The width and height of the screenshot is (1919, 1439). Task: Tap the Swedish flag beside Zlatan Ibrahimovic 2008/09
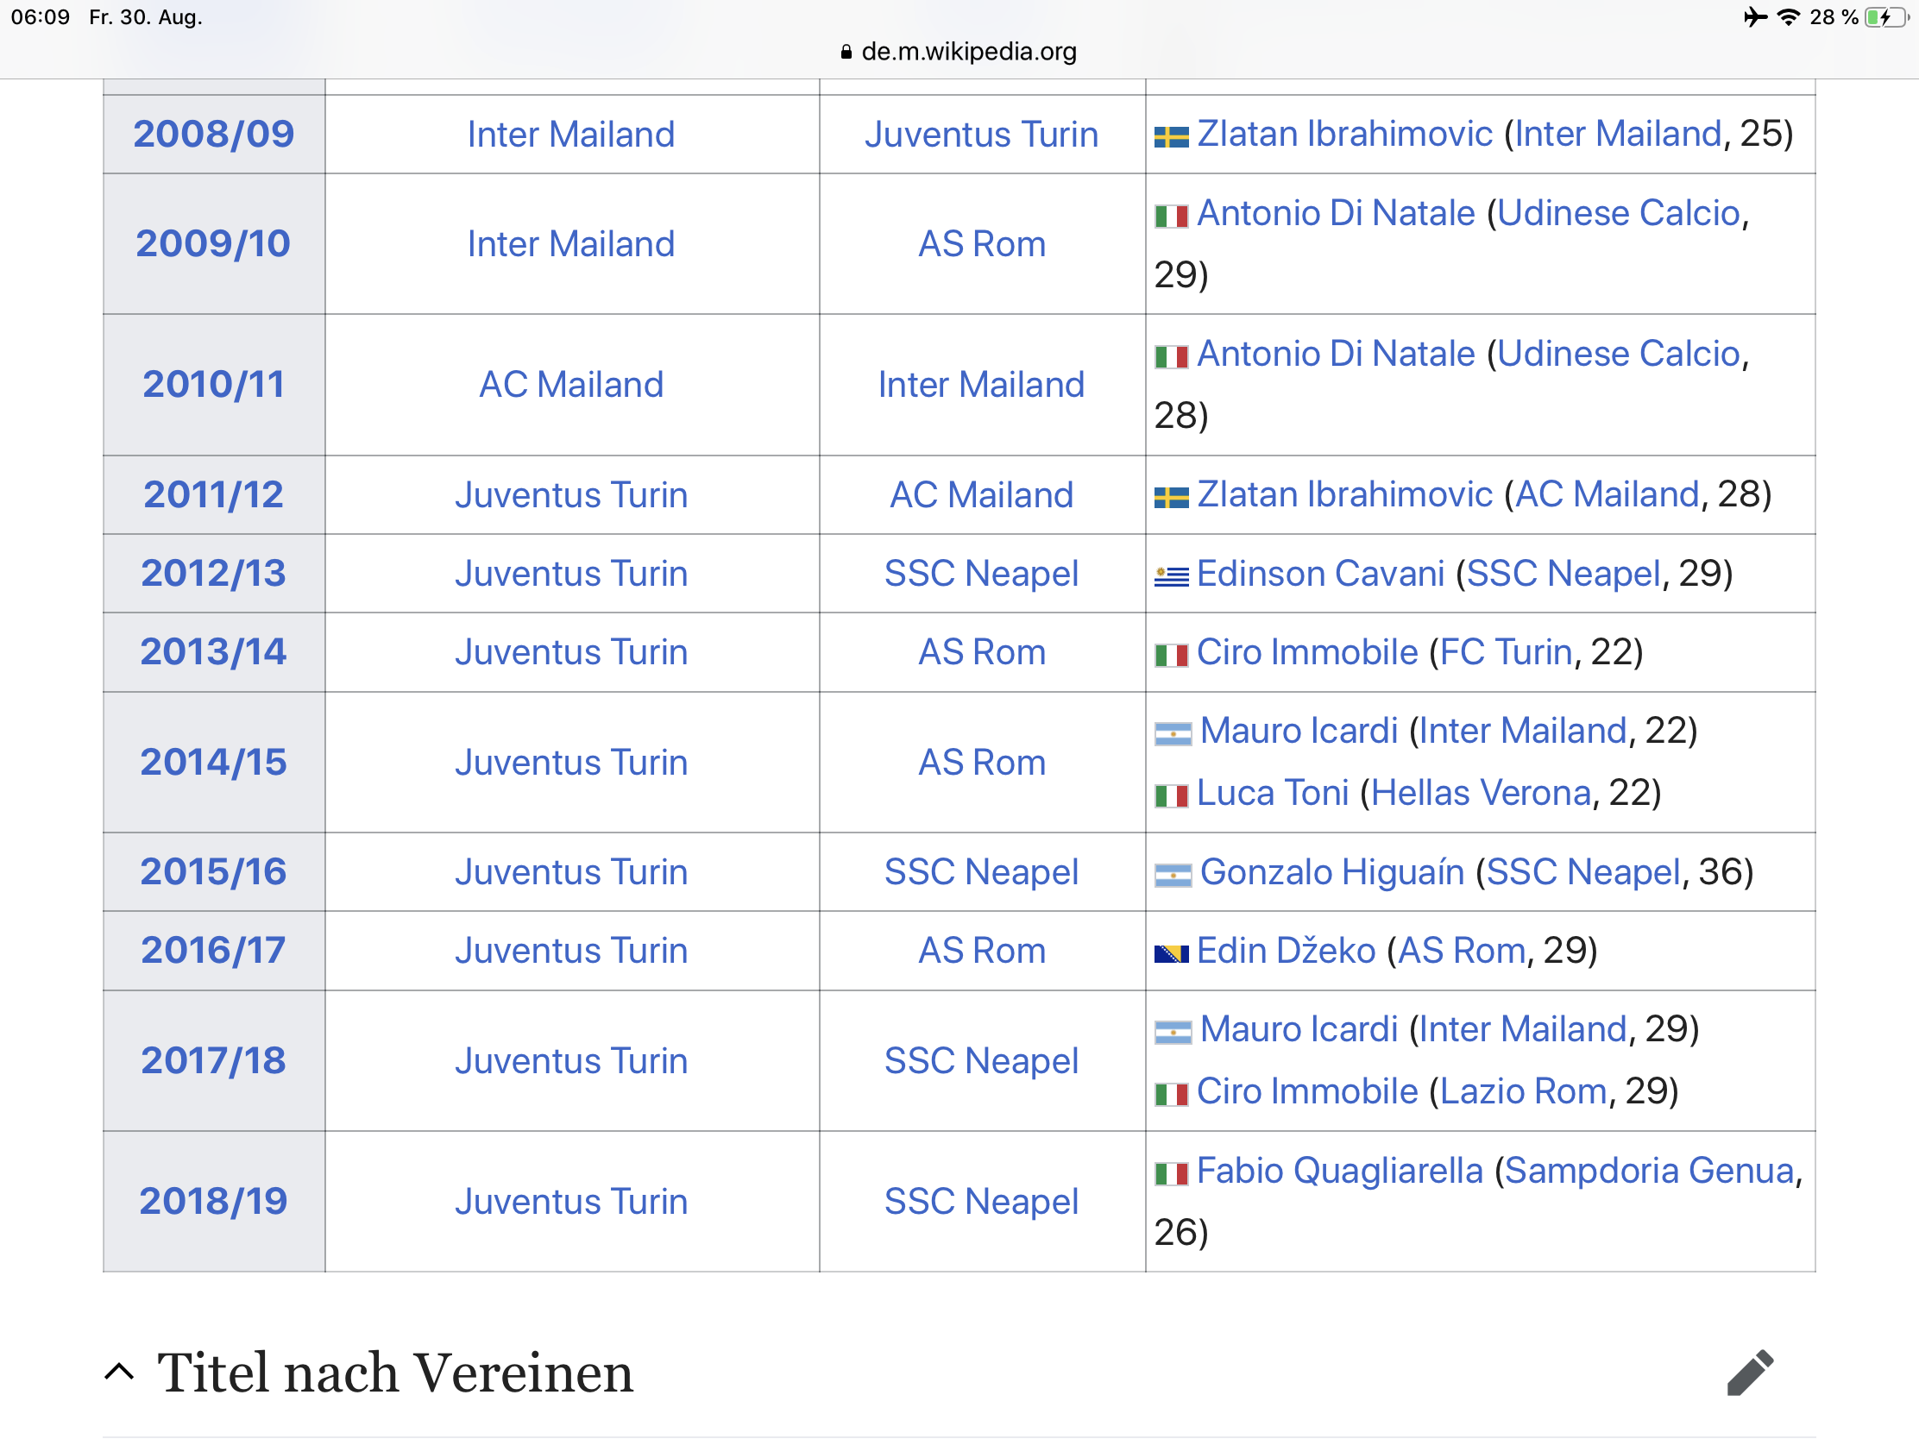[x=1171, y=137]
